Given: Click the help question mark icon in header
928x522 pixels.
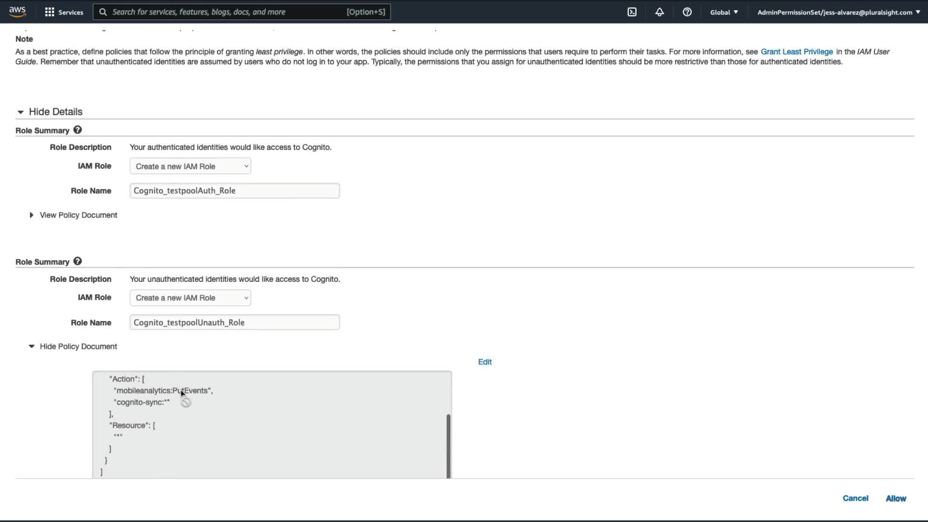Looking at the screenshot, I should coord(687,12).
